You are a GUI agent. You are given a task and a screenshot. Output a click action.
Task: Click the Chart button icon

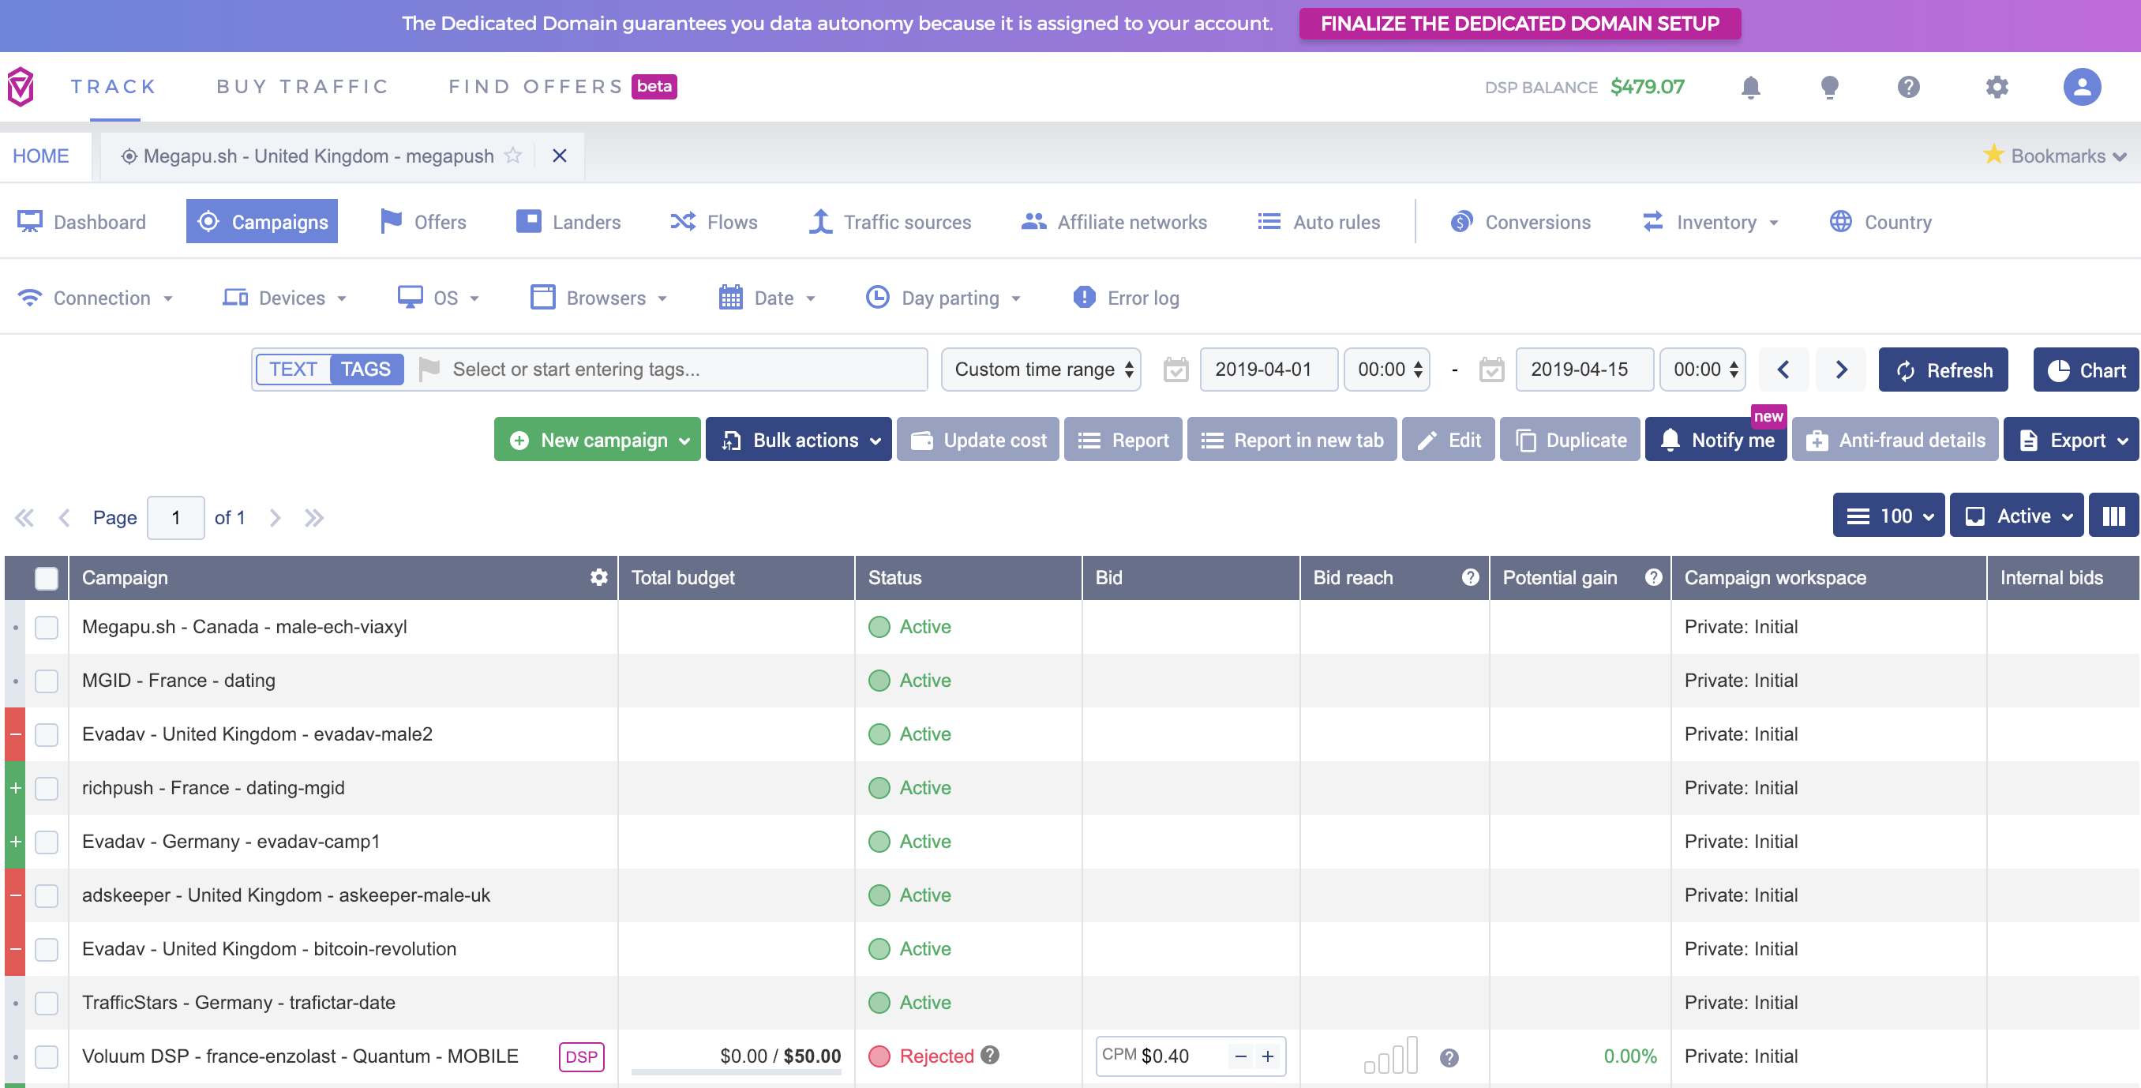2060,370
